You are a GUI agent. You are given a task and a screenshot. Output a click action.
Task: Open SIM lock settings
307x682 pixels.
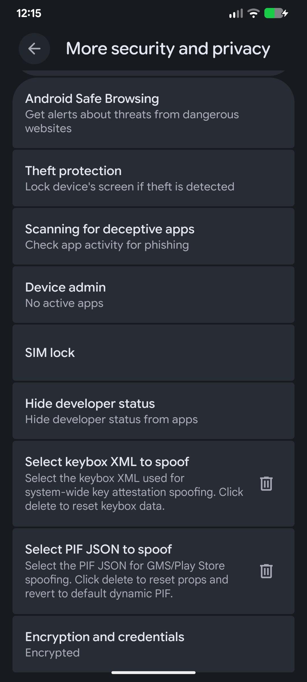tap(153, 353)
